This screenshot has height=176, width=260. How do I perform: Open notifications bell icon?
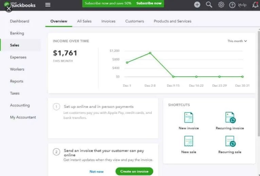click(x=255, y=5)
